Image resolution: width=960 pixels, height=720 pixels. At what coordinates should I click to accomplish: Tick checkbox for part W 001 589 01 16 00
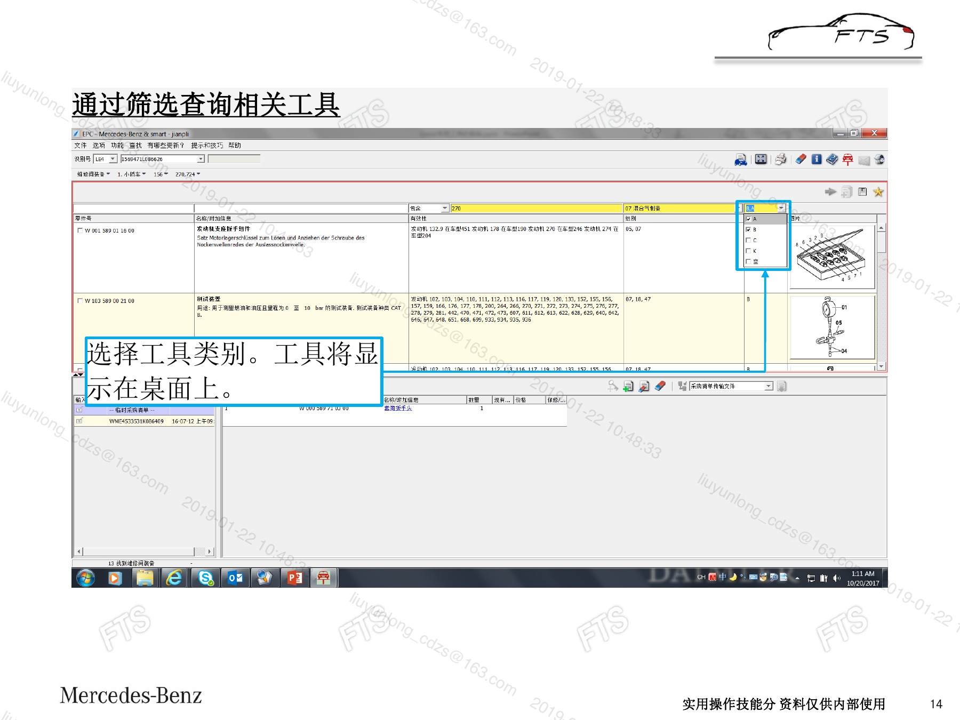[x=80, y=231]
